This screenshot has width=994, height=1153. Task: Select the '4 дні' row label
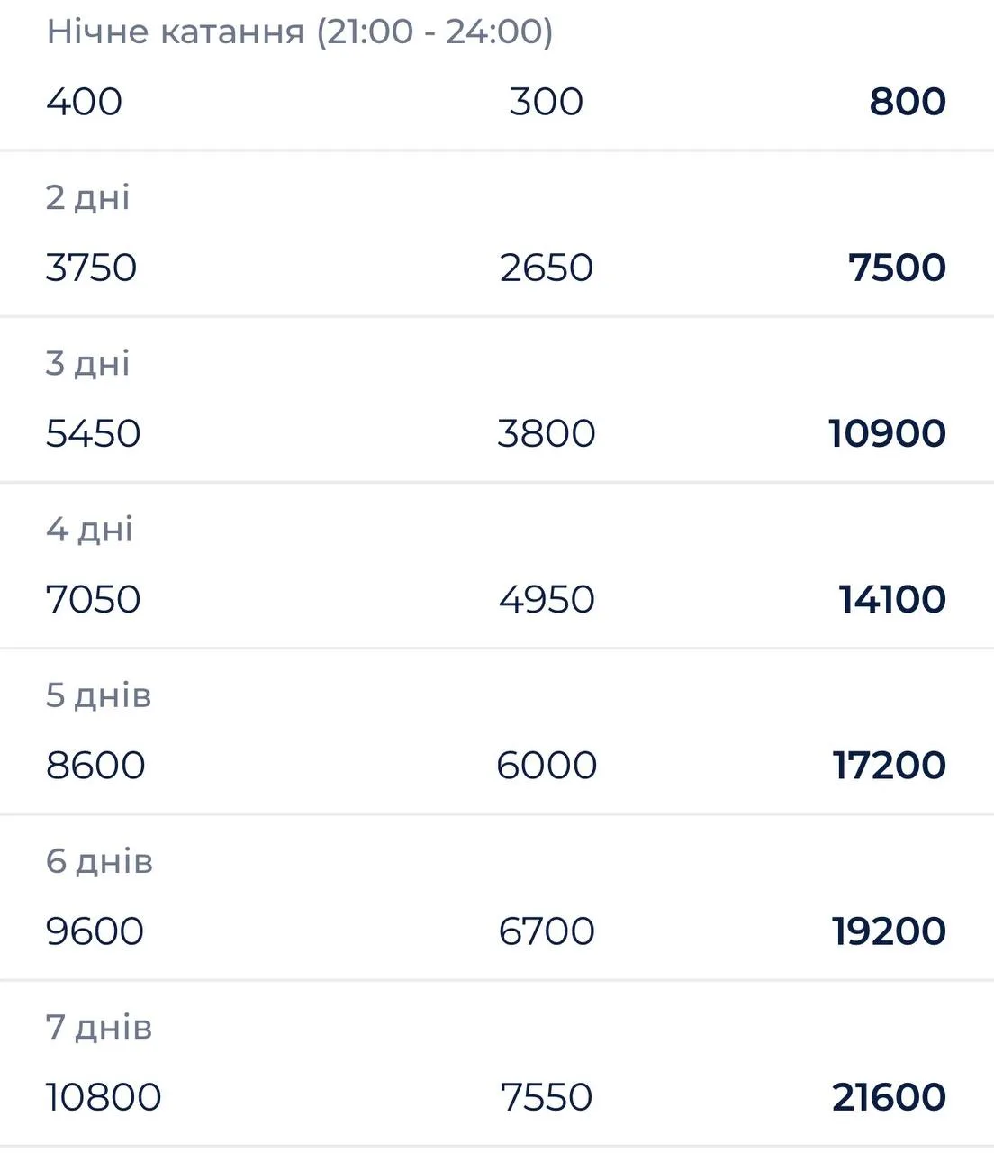click(89, 529)
